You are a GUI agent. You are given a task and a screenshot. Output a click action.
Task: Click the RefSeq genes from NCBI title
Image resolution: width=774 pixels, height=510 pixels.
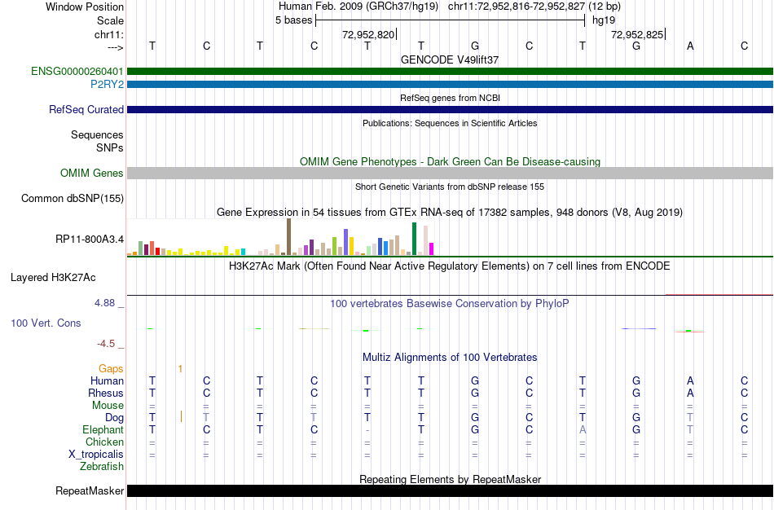[x=451, y=98]
